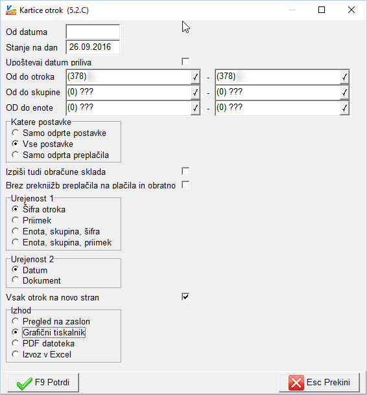This screenshot has width=367, height=395.
Task: Click the green checkmark F9 Potrdi button
Action: [43, 383]
